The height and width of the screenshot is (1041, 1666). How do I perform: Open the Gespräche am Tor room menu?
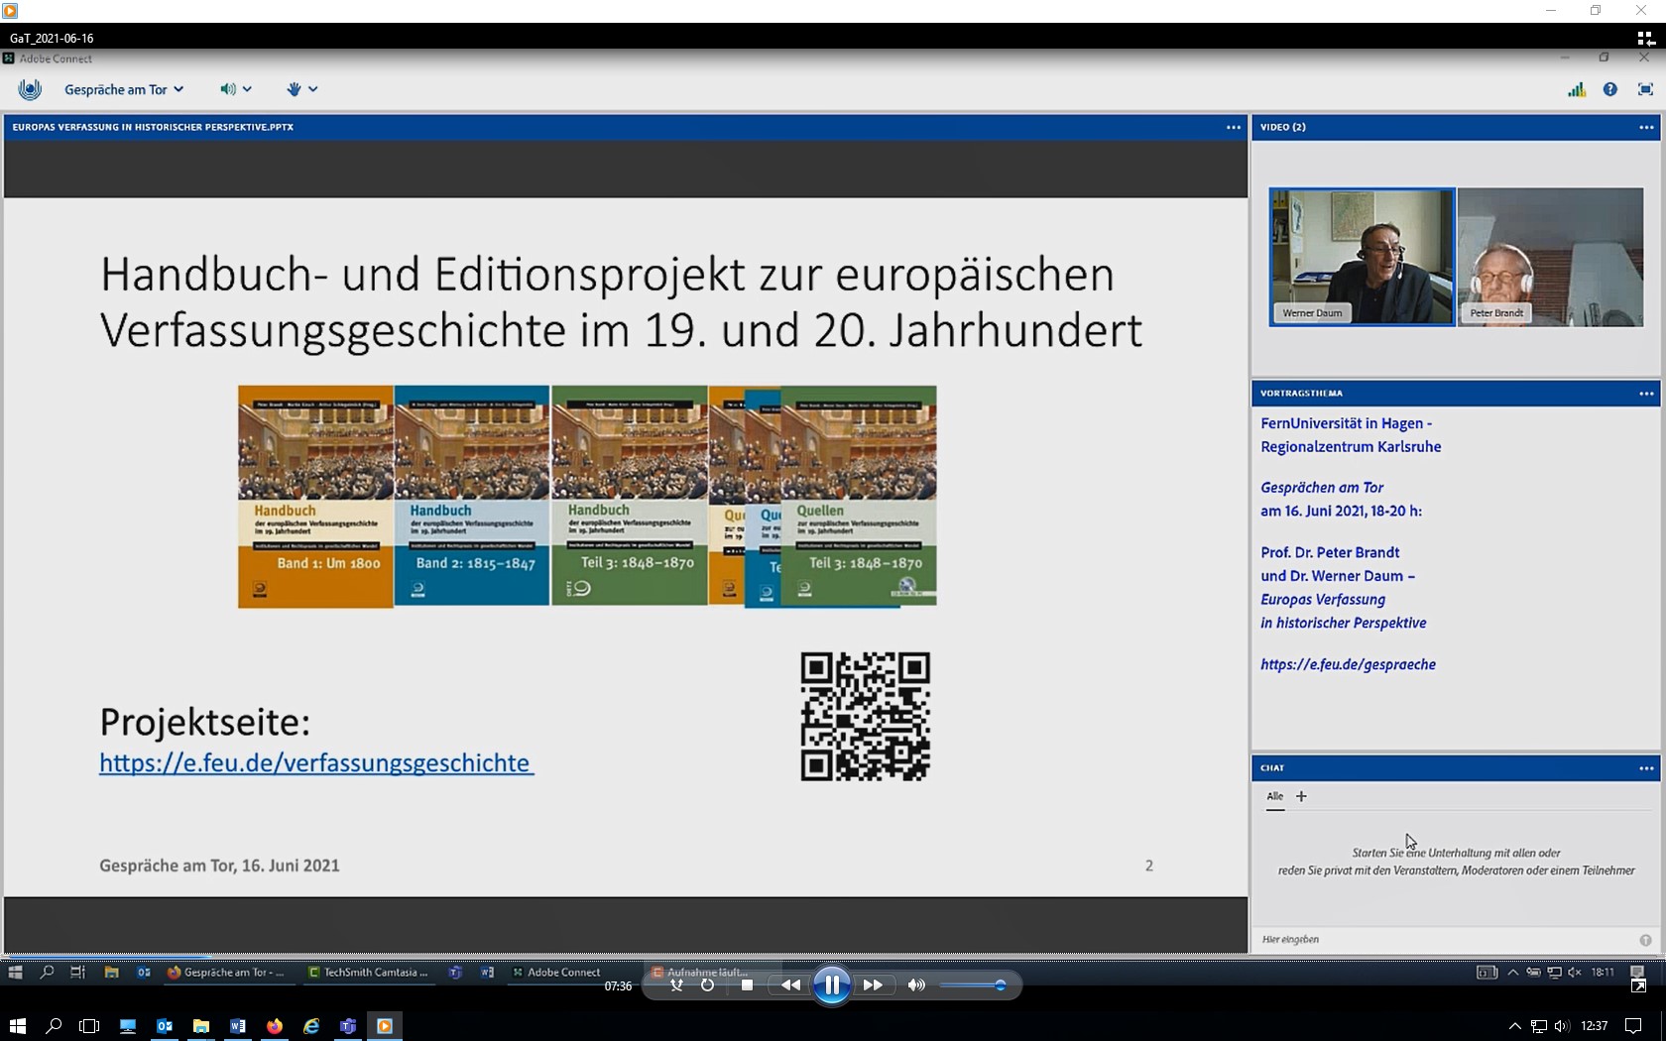[124, 89]
